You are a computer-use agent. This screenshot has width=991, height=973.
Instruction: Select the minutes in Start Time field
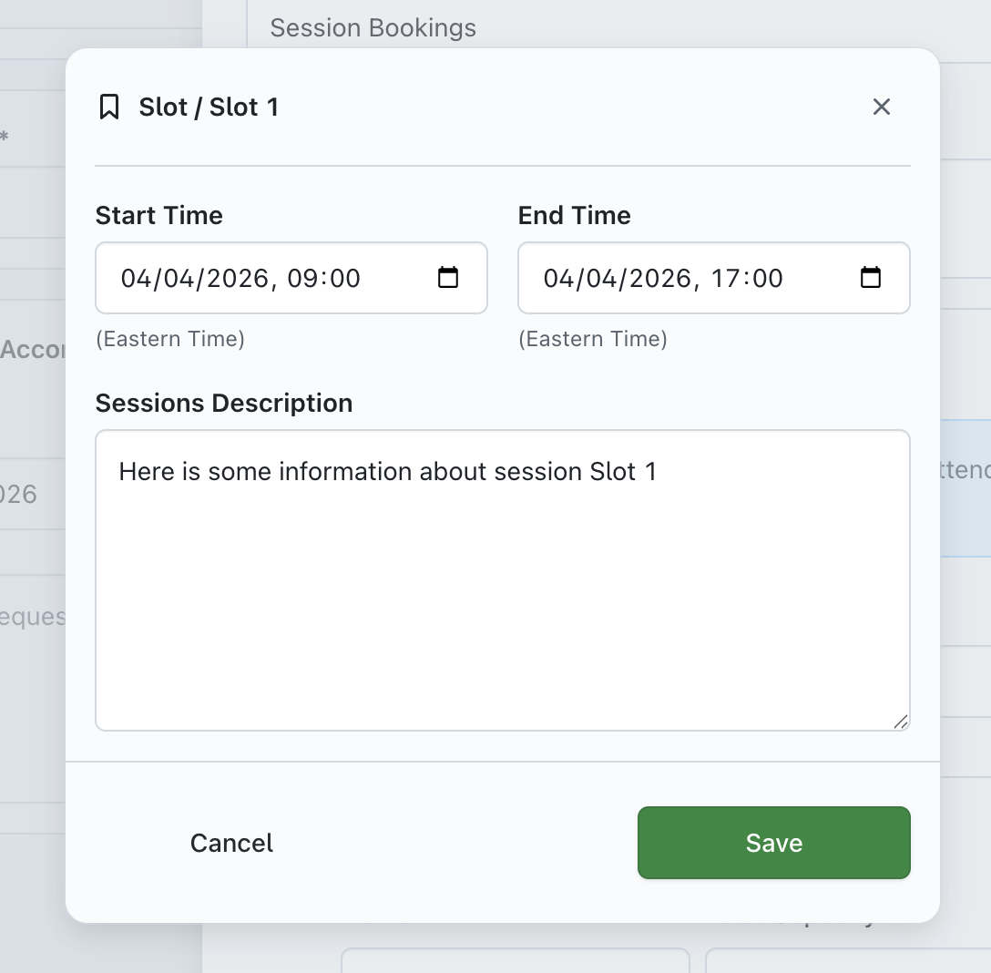(x=344, y=279)
